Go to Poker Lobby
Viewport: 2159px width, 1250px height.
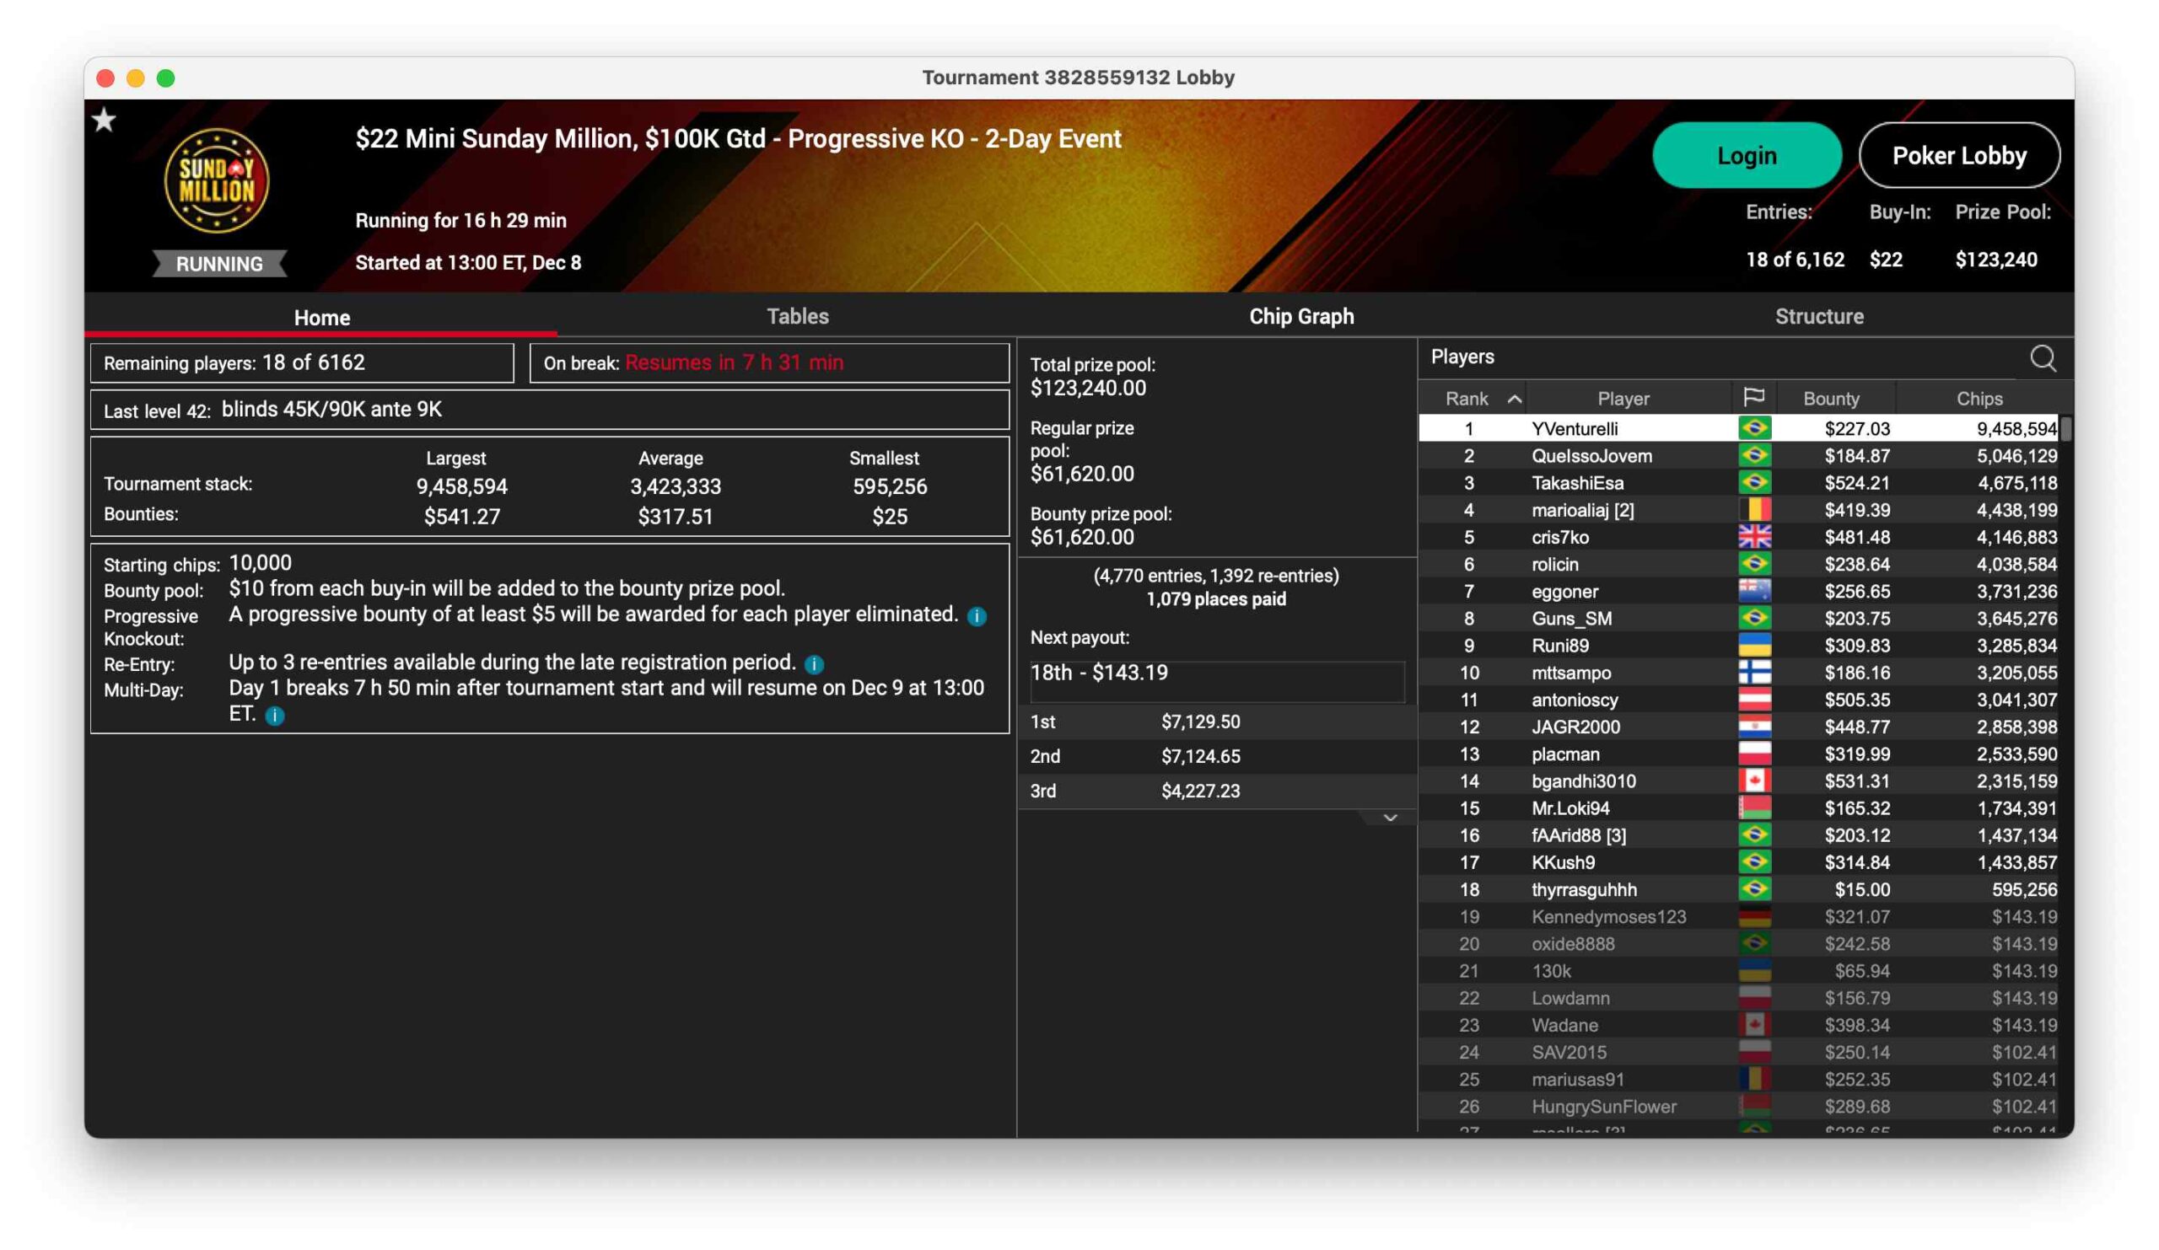tap(1958, 155)
